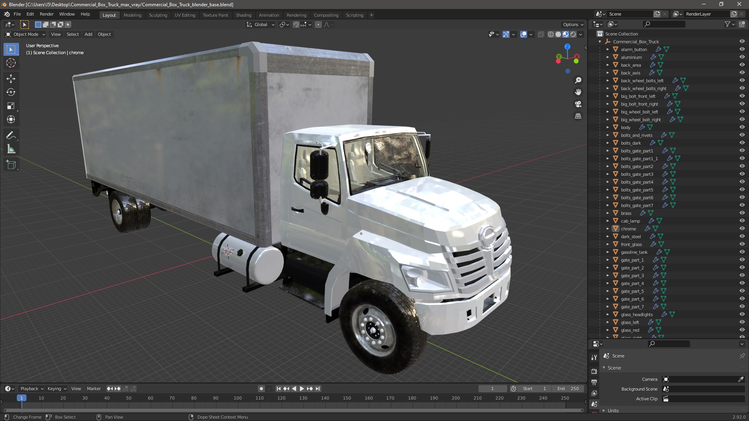Open the viewport Select menu
Image resolution: width=749 pixels, height=421 pixels.
(73, 34)
